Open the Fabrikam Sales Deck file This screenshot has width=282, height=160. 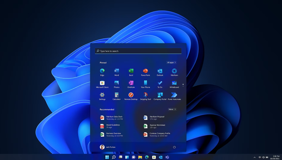coord(114,118)
